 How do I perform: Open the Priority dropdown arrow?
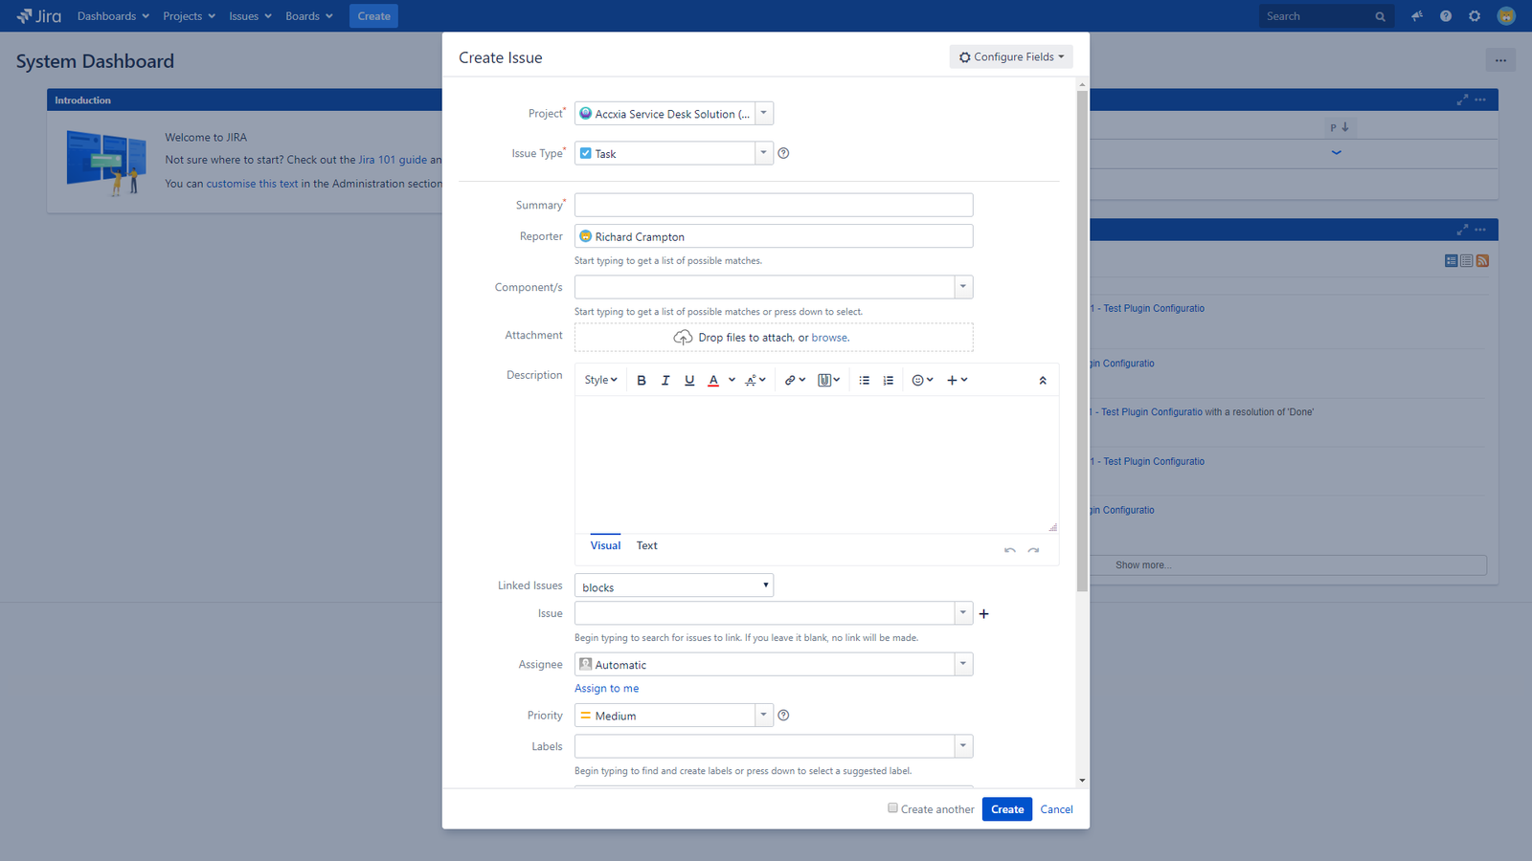click(763, 715)
